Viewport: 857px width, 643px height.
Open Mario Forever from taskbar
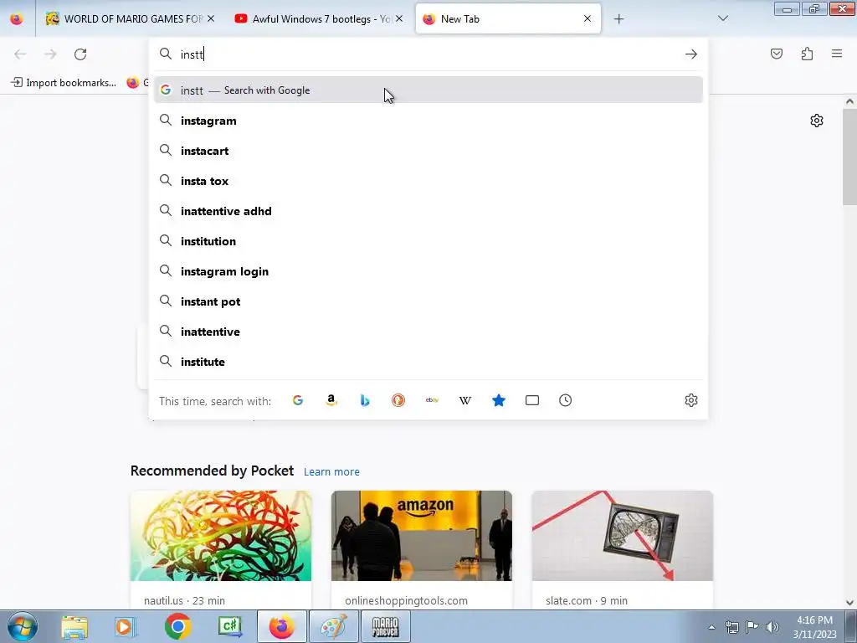coord(385,626)
